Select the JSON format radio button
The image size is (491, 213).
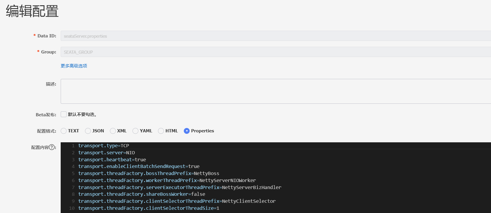click(88, 131)
